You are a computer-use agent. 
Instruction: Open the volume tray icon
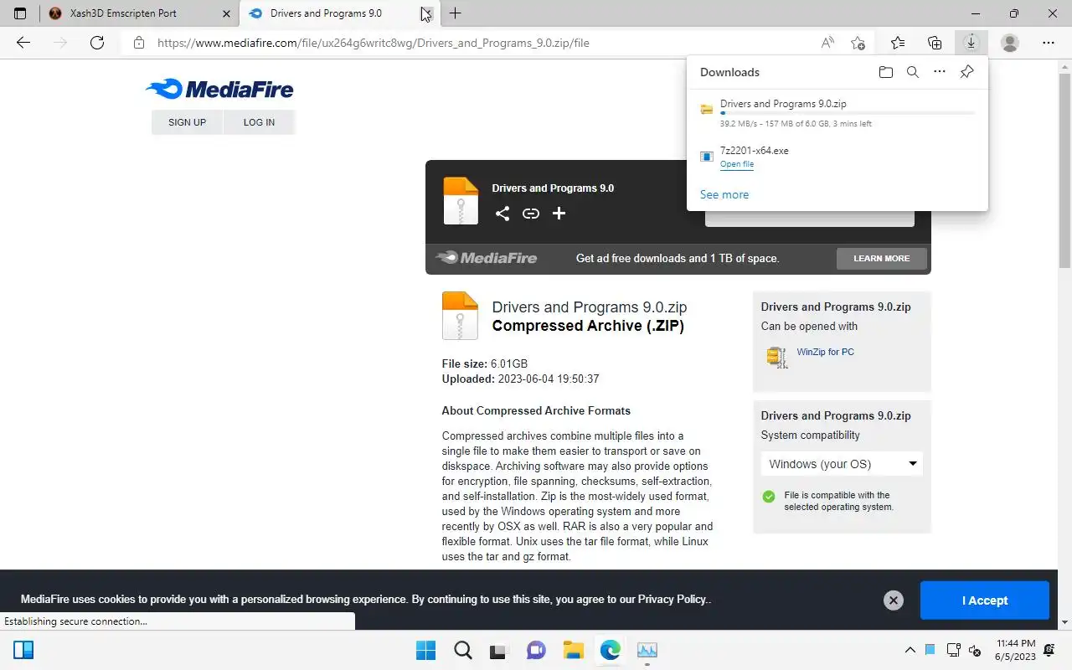[975, 650]
